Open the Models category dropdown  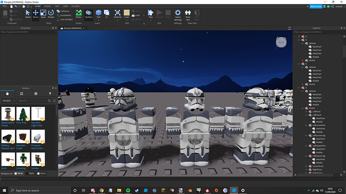pos(9,100)
